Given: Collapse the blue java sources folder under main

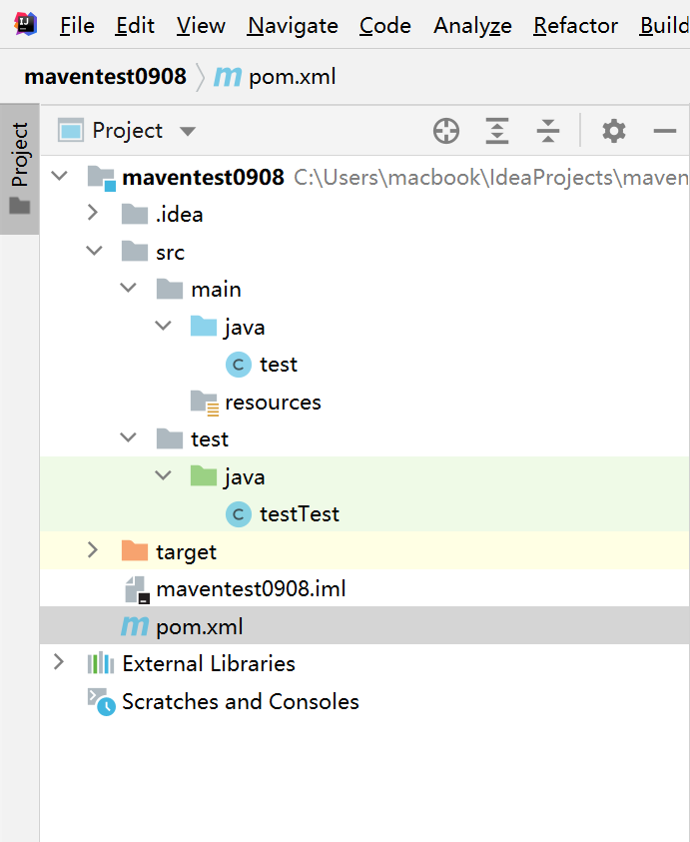Looking at the screenshot, I should tap(163, 325).
